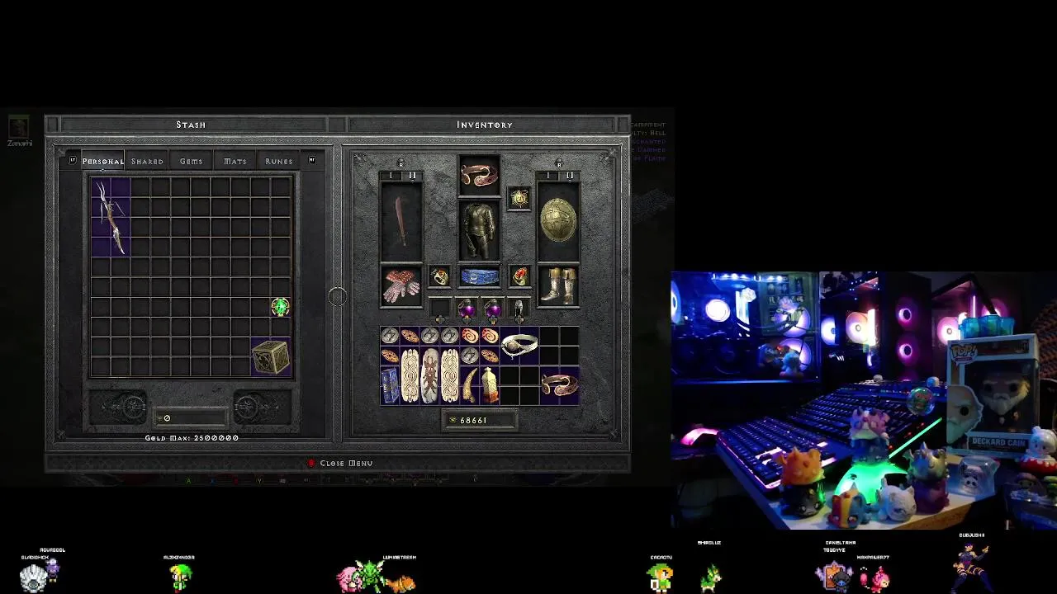
Task: Click the Inventory panel title
Action: click(485, 125)
